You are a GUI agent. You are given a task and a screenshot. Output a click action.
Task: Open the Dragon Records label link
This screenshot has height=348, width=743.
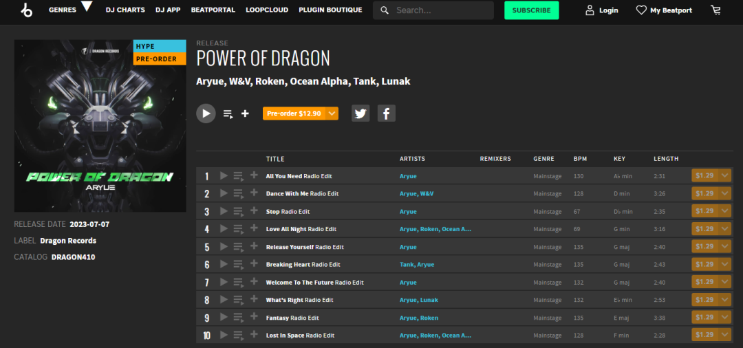(x=68, y=241)
